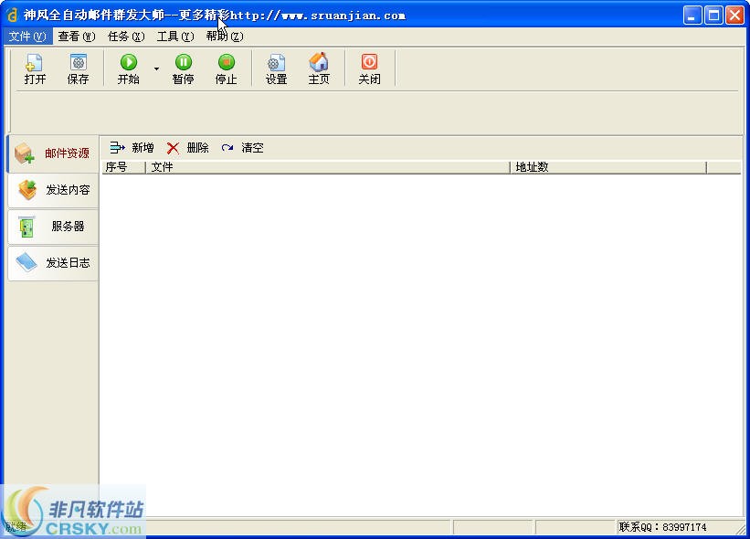
Task: Open the 工具 menu
Action: tap(174, 37)
